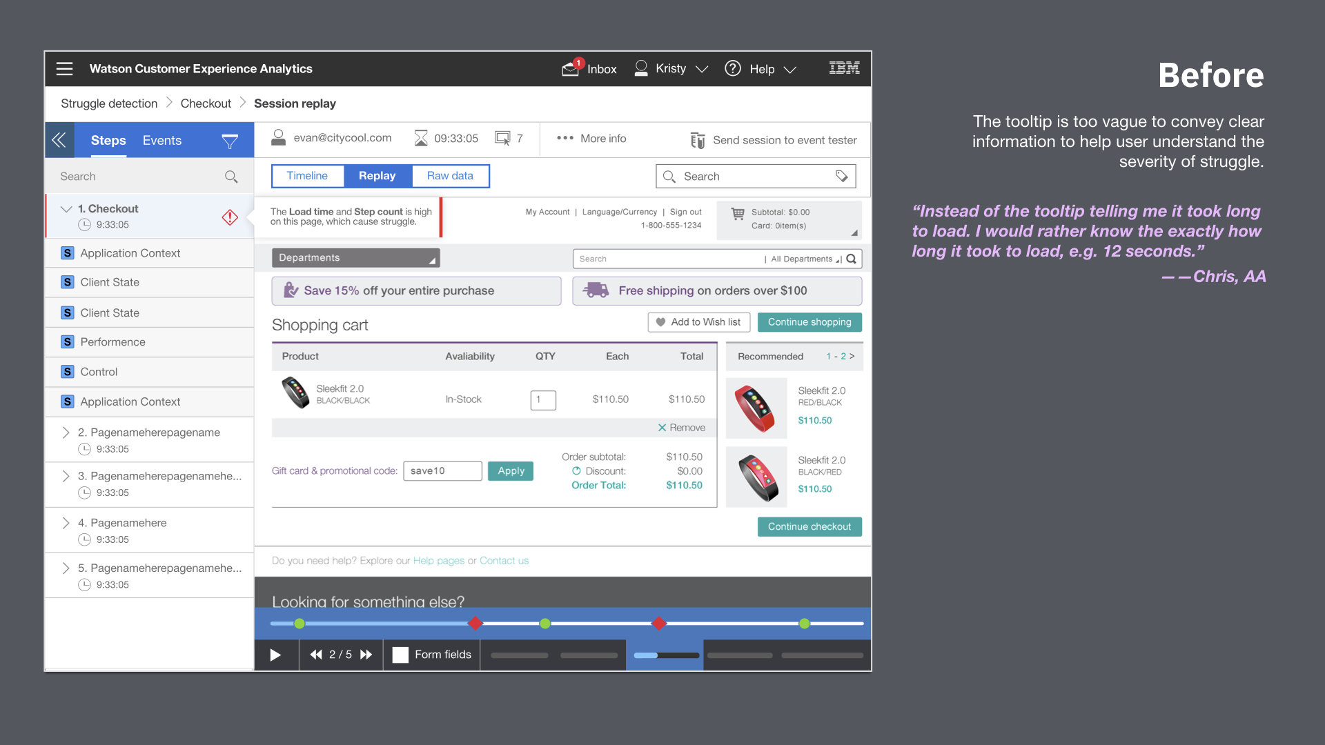The image size is (1325, 745).
Task: Switch to the Events tab
Action: tap(162, 140)
